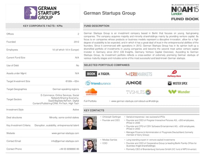Click the SoundCloud logo
This screenshot has height=154, width=205.
[x=92, y=92]
